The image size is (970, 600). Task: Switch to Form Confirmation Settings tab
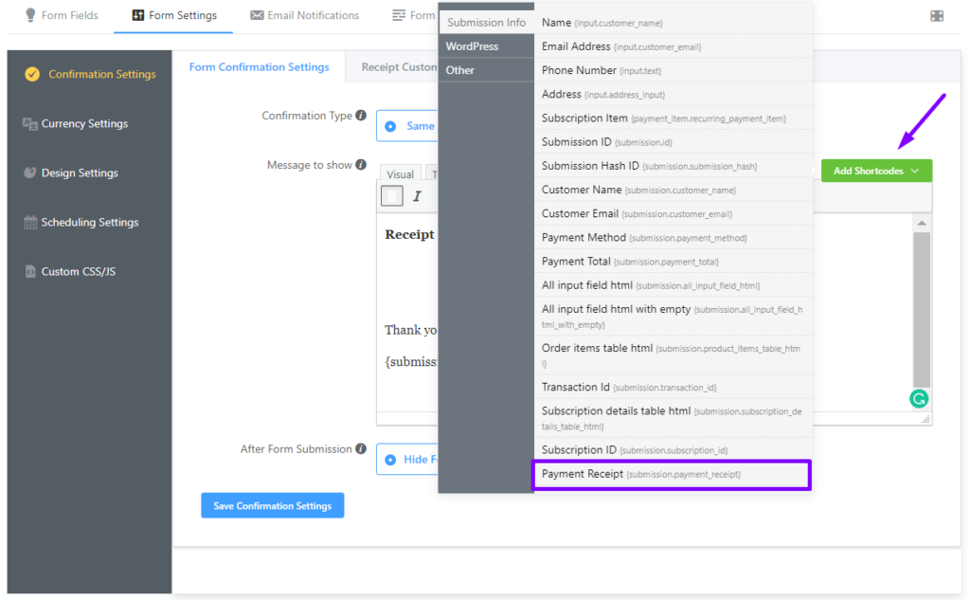point(260,67)
